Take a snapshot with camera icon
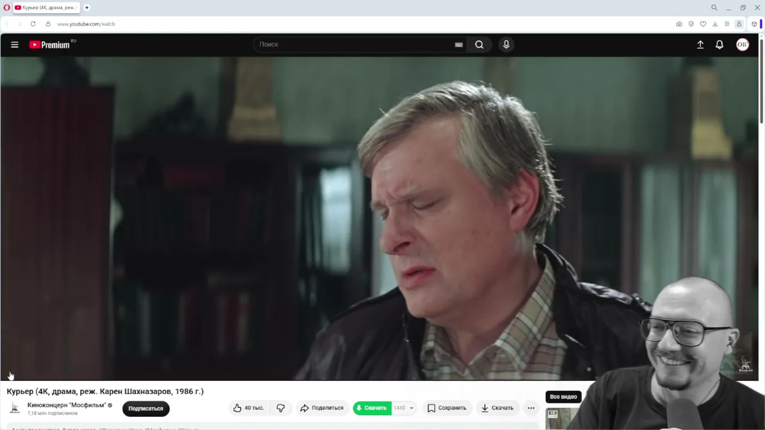This screenshot has height=430, width=765. pos(679,24)
